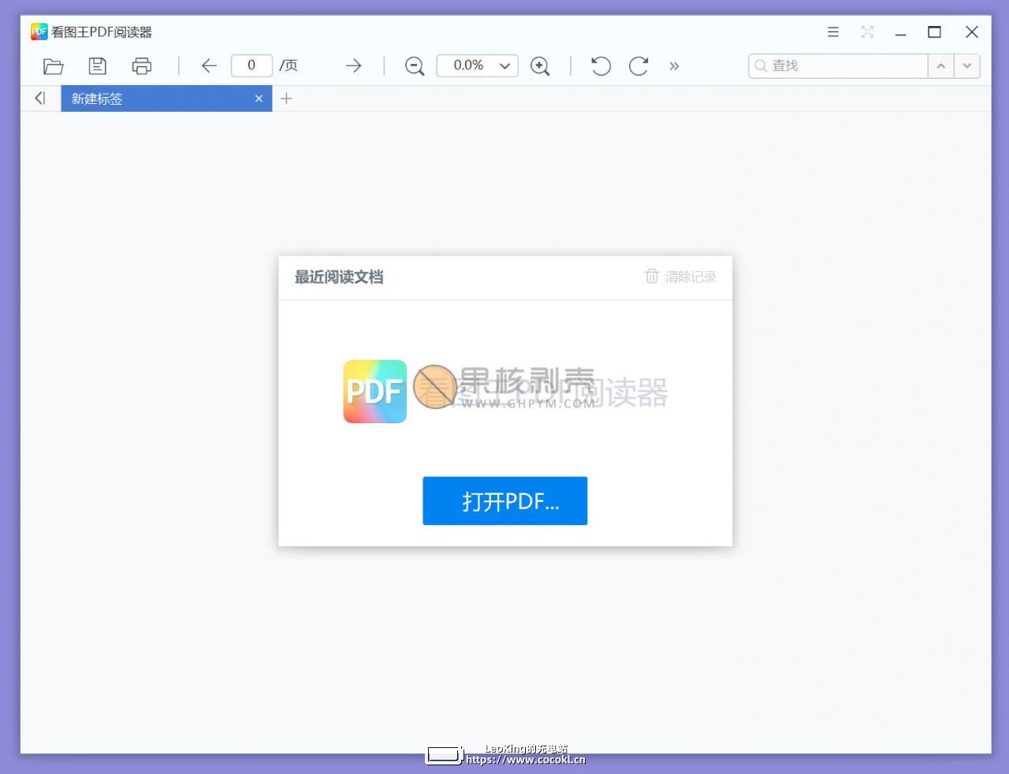Click 清除记录 to clear history
The width and height of the screenshot is (1009, 774).
680,277
